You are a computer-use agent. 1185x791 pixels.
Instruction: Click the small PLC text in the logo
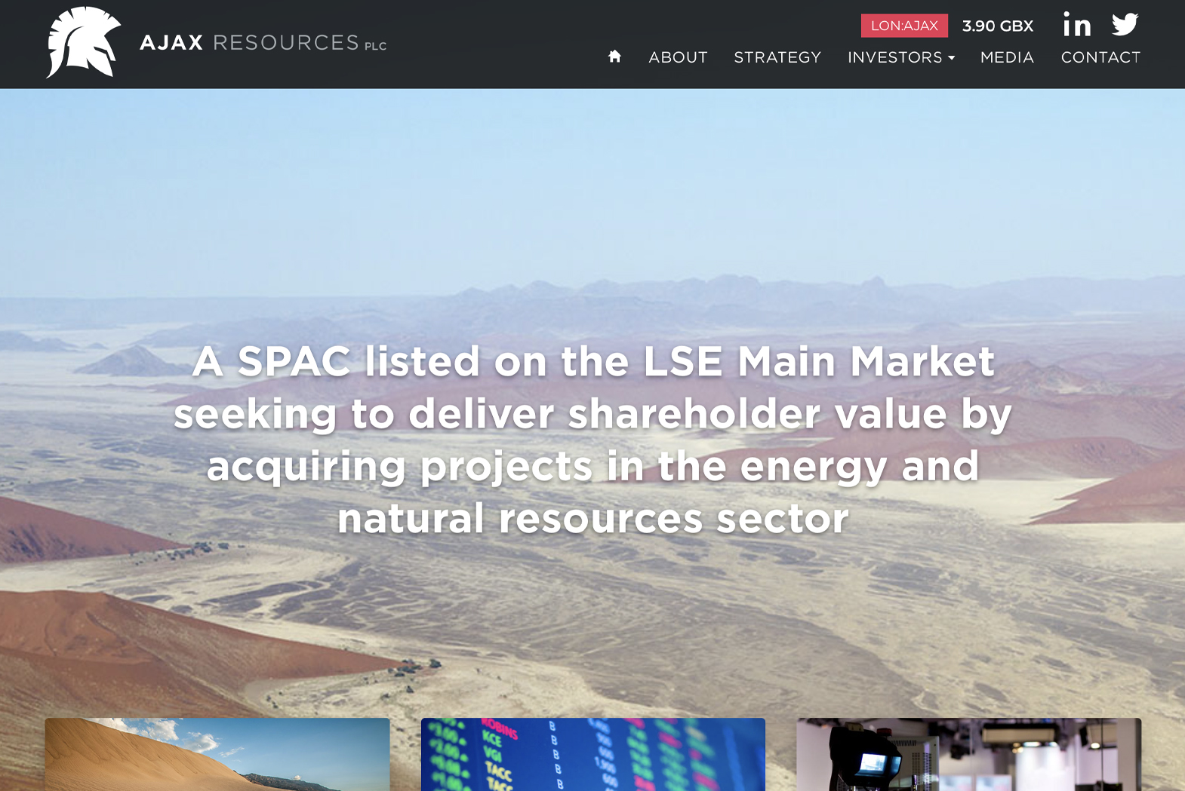[376, 46]
